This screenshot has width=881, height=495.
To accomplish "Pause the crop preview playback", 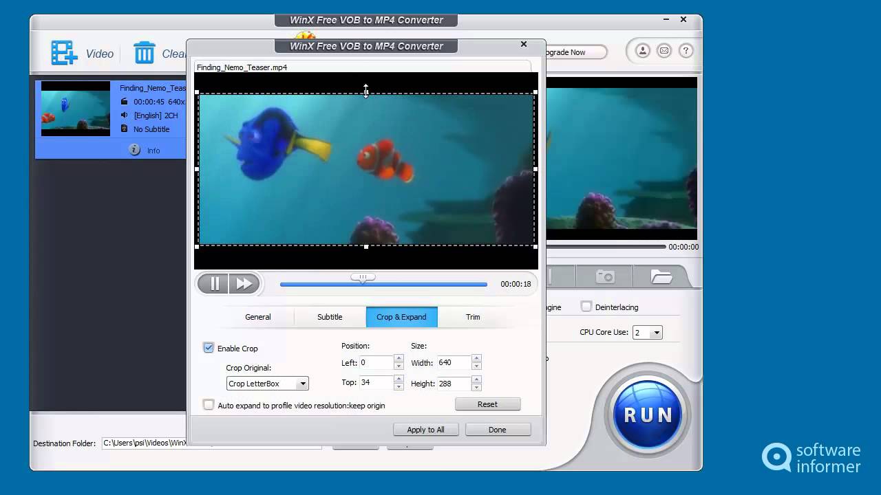I will pyautogui.click(x=214, y=283).
